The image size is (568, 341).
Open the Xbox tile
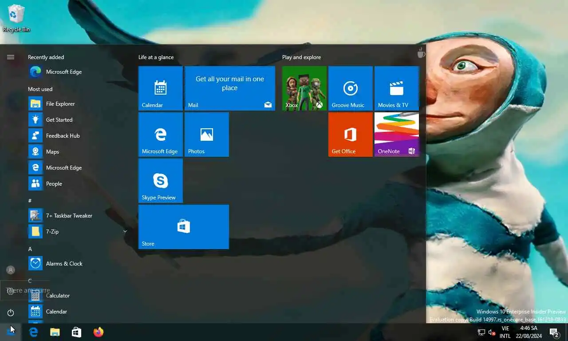(304, 88)
